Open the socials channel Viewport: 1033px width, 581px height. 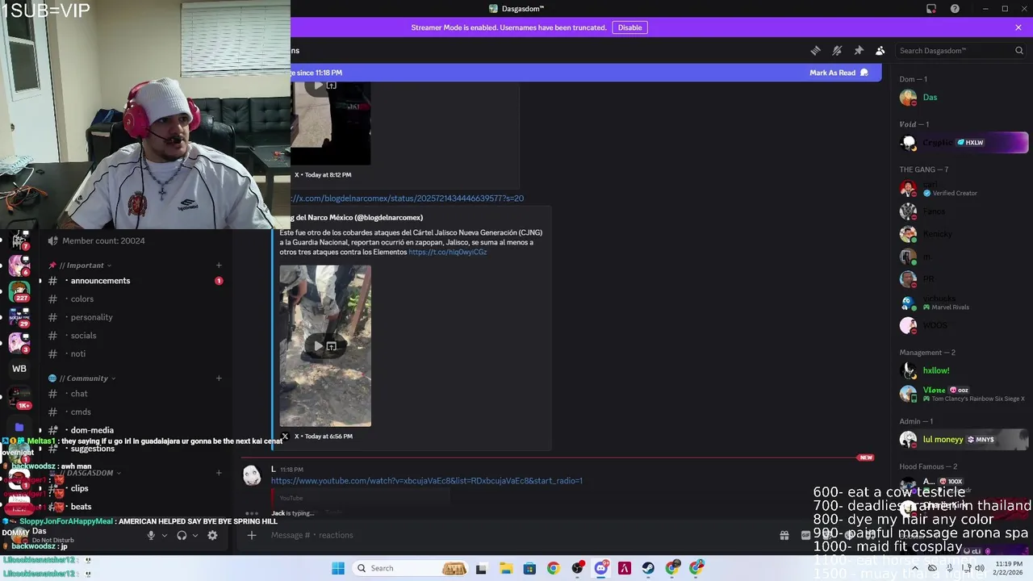point(134,336)
